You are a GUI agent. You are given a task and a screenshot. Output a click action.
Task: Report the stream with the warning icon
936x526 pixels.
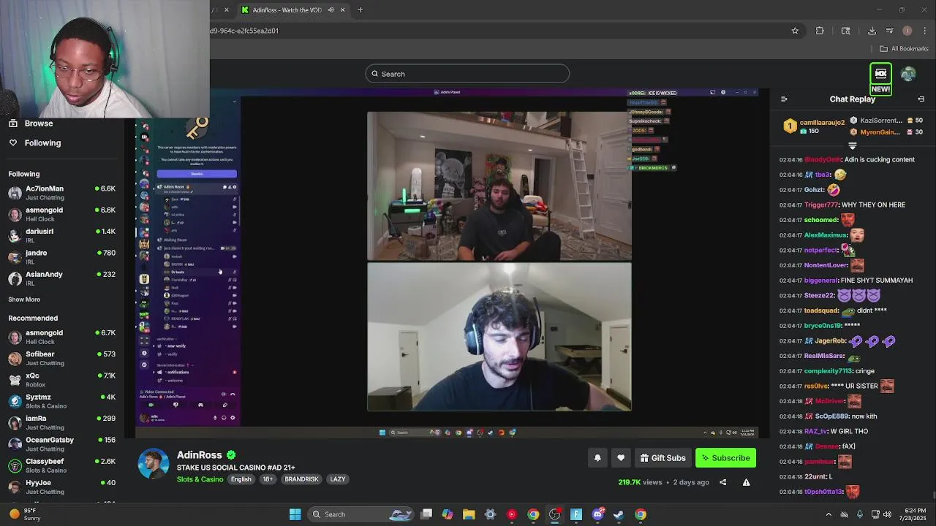(746, 482)
